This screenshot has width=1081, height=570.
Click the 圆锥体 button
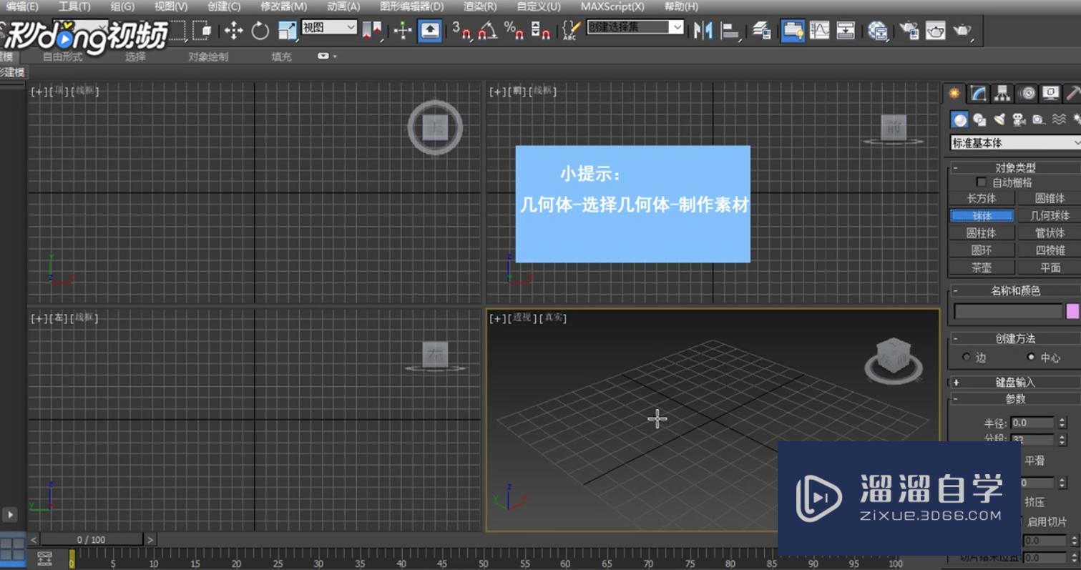[1050, 198]
